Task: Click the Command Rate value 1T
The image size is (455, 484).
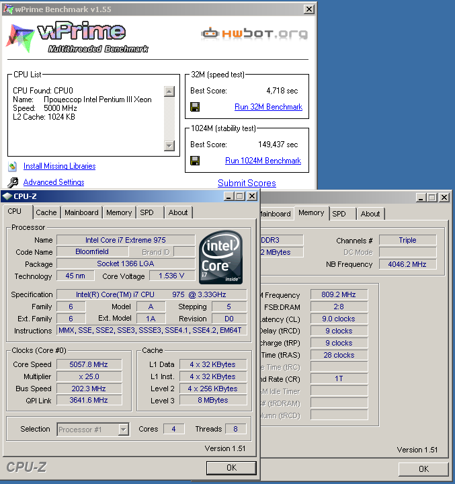Action: click(x=339, y=378)
